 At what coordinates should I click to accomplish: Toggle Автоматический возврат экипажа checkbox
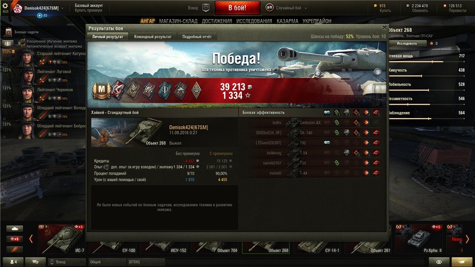23,46
